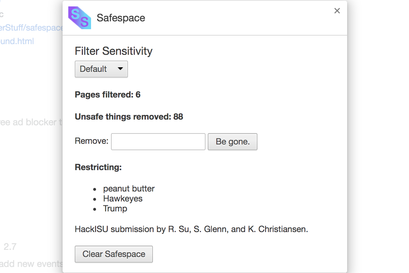
Task: Click the Trump restricted list item
Action: [x=115, y=209]
